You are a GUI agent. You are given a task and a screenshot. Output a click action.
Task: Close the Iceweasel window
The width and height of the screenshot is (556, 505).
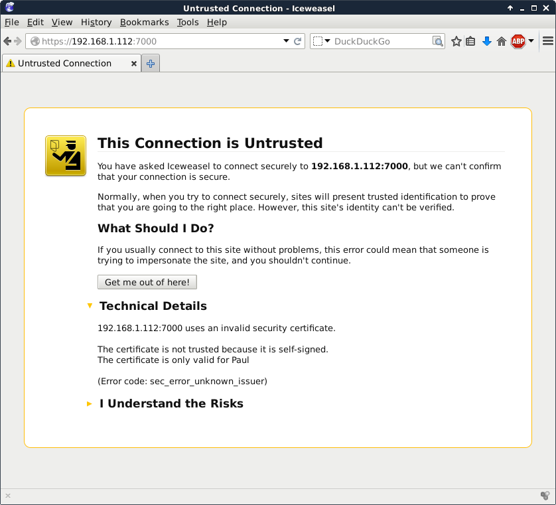[546, 8]
